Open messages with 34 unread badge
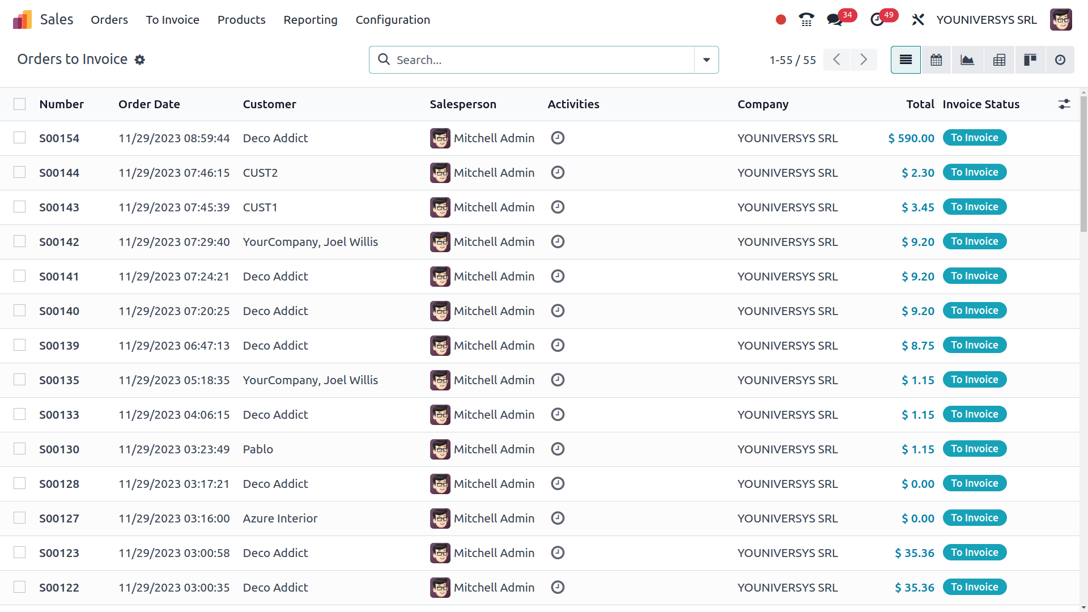1088x612 pixels. pos(834,20)
